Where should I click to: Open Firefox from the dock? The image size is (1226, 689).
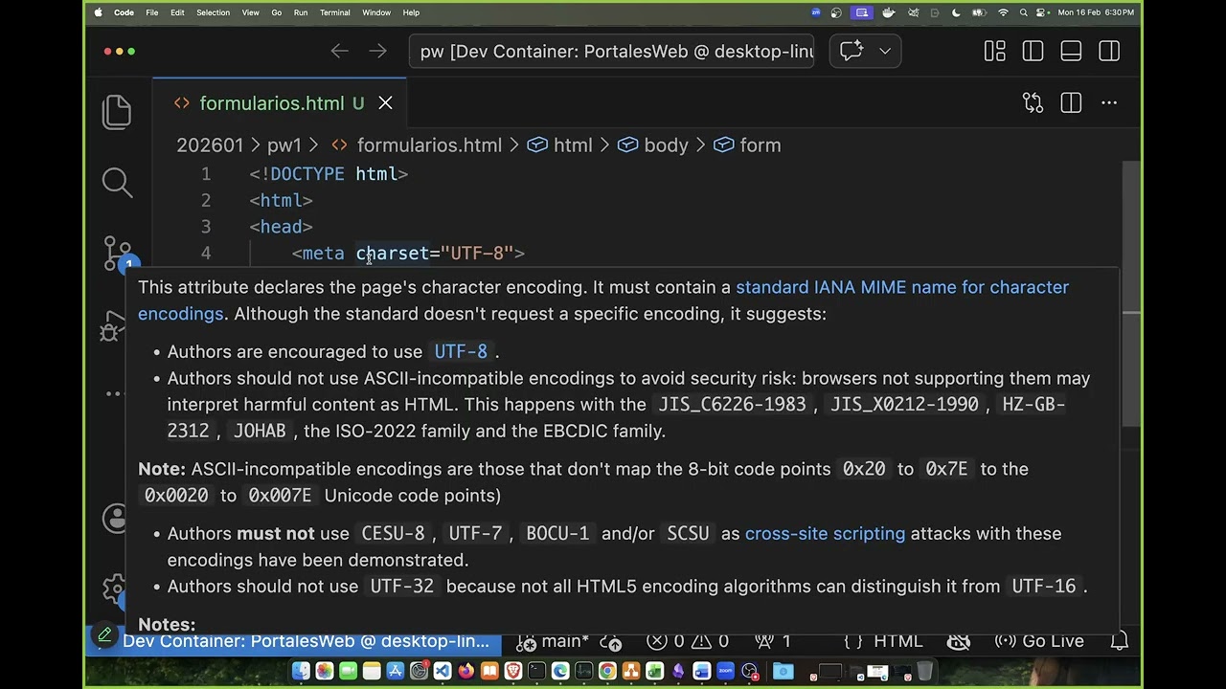click(x=465, y=672)
